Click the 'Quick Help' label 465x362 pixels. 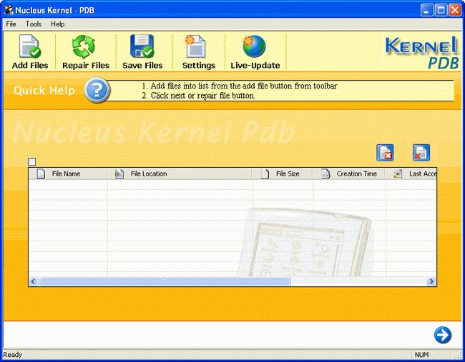click(44, 90)
